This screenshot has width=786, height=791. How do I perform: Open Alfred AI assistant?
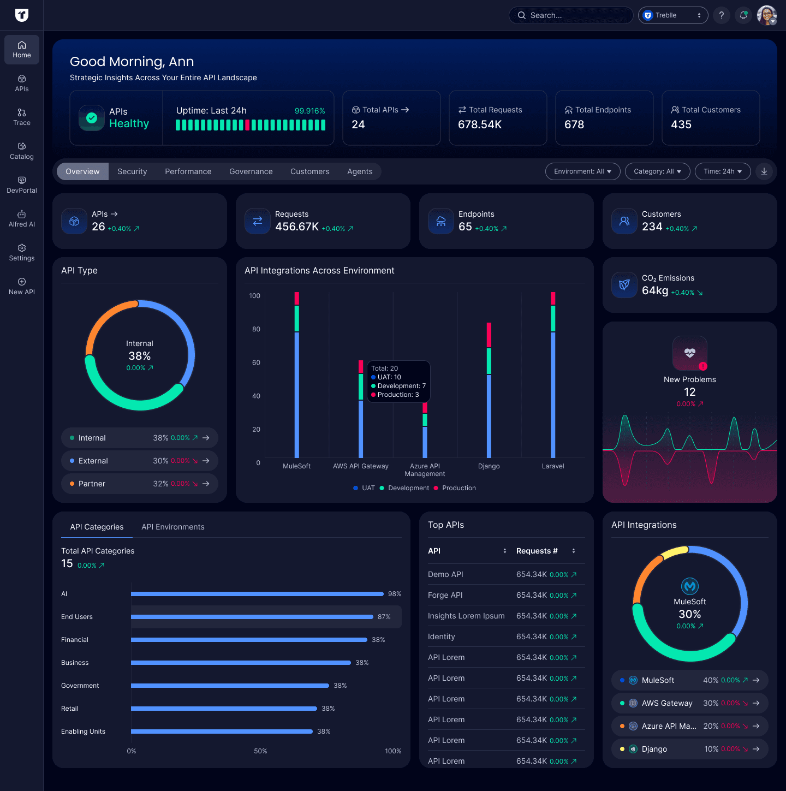22,218
